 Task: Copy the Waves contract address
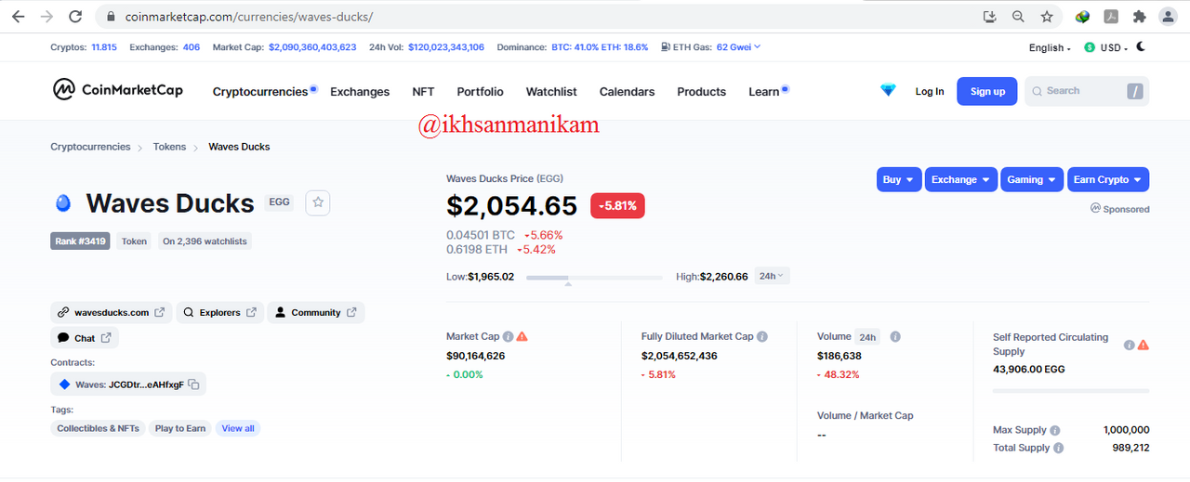point(193,384)
